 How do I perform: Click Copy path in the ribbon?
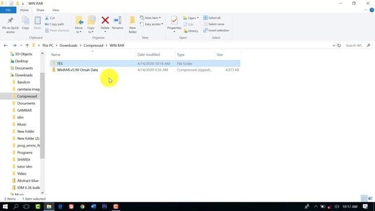pyautogui.click(x=54, y=24)
